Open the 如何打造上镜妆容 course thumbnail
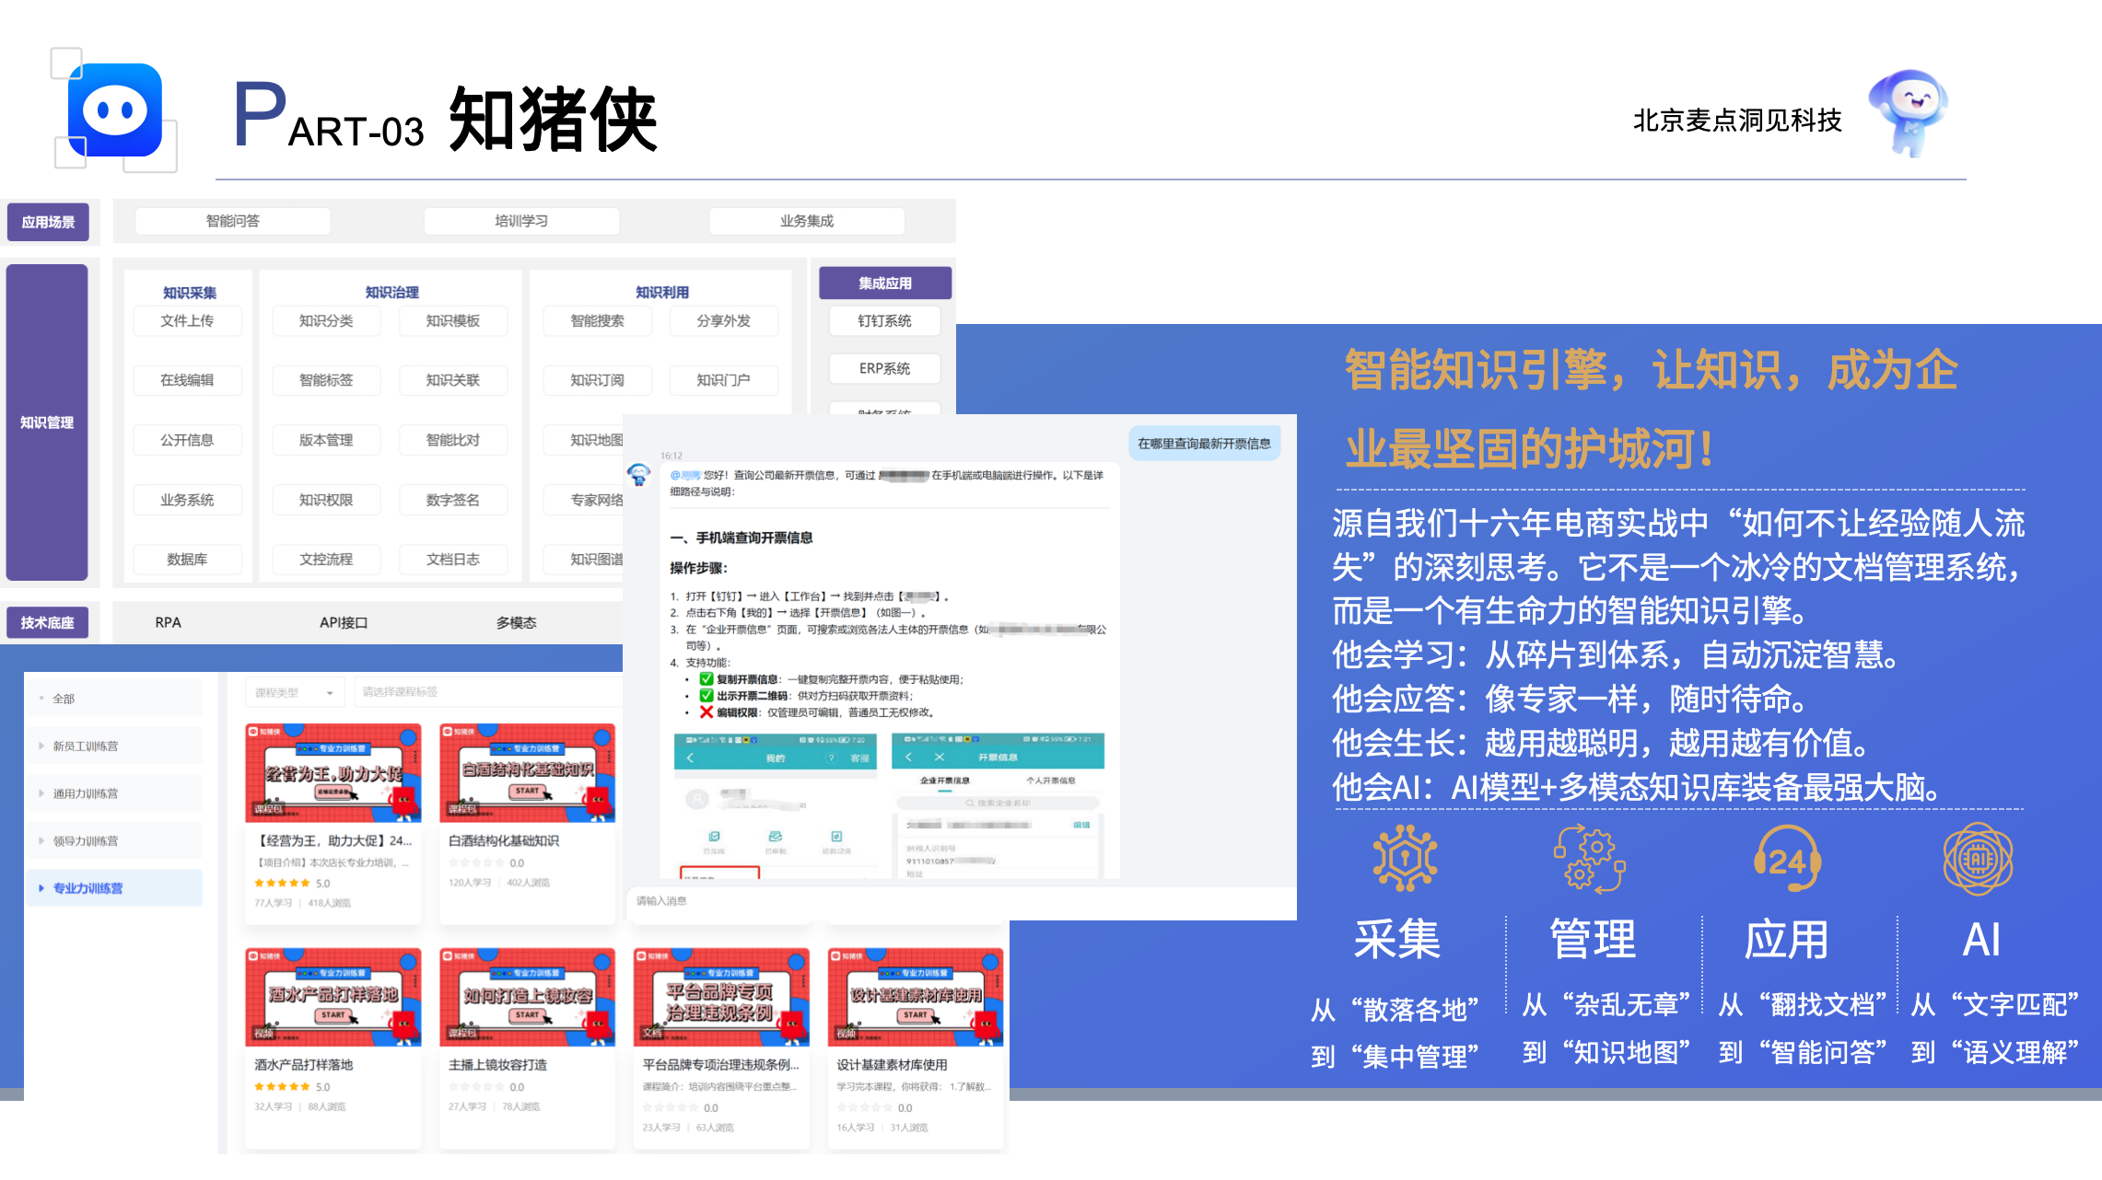Image resolution: width=2102 pixels, height=1180 pixels. tap(527, 997)
